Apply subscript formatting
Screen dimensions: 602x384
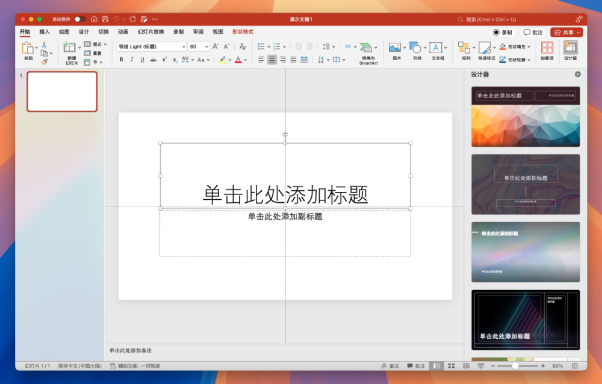[x=175, y=60]
